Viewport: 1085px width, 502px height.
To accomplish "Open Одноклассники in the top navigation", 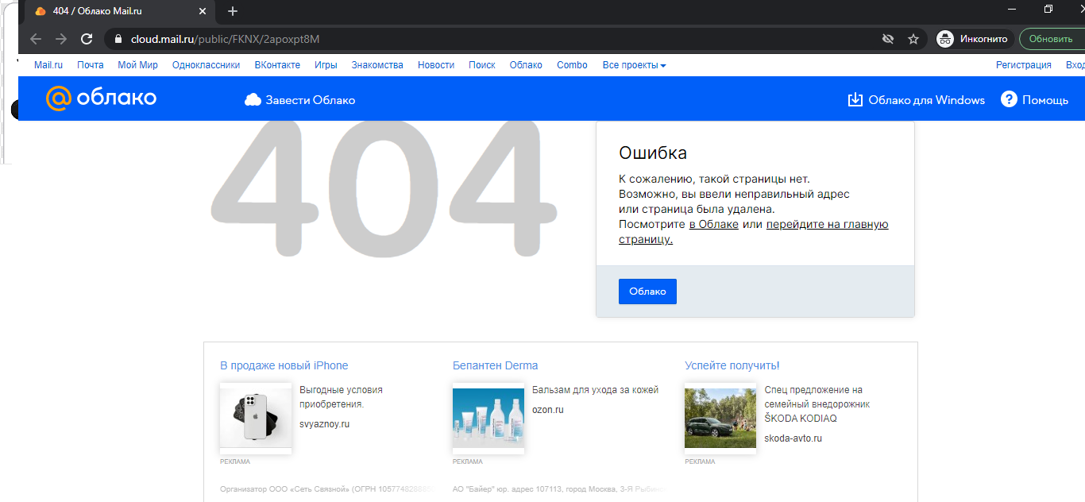I will point(206,65).
